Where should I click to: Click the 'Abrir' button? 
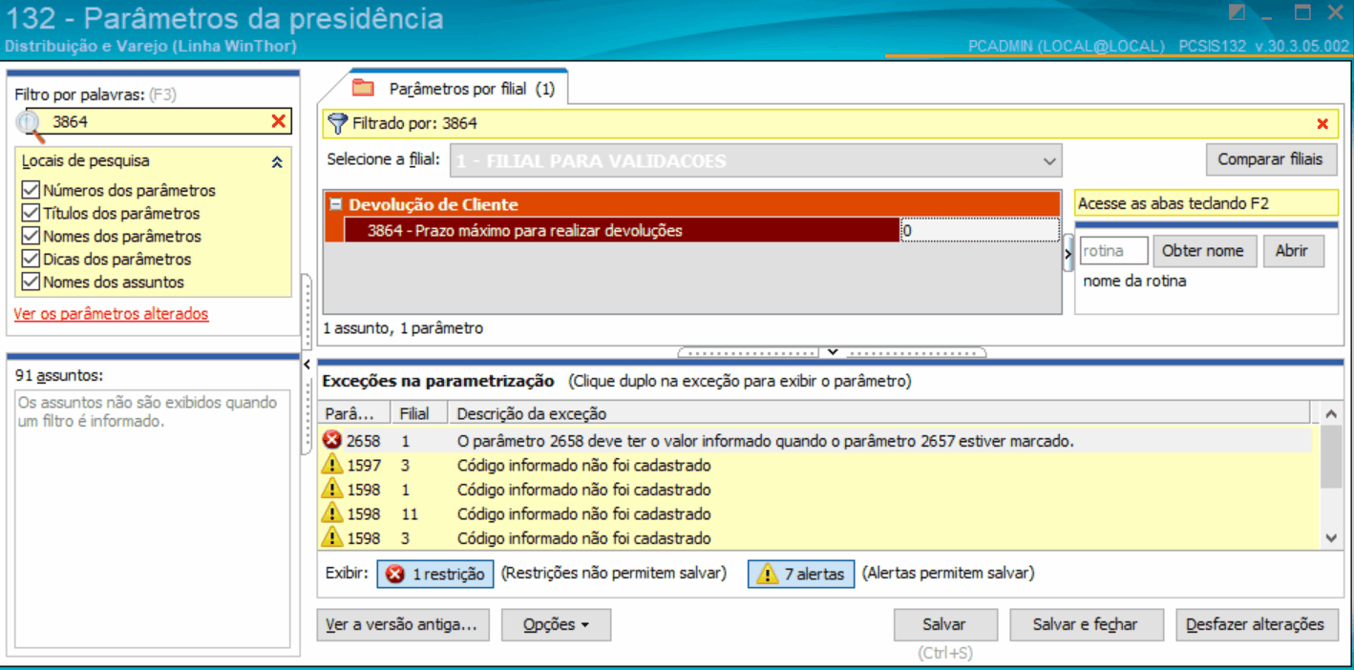[x=1292, y=251]
